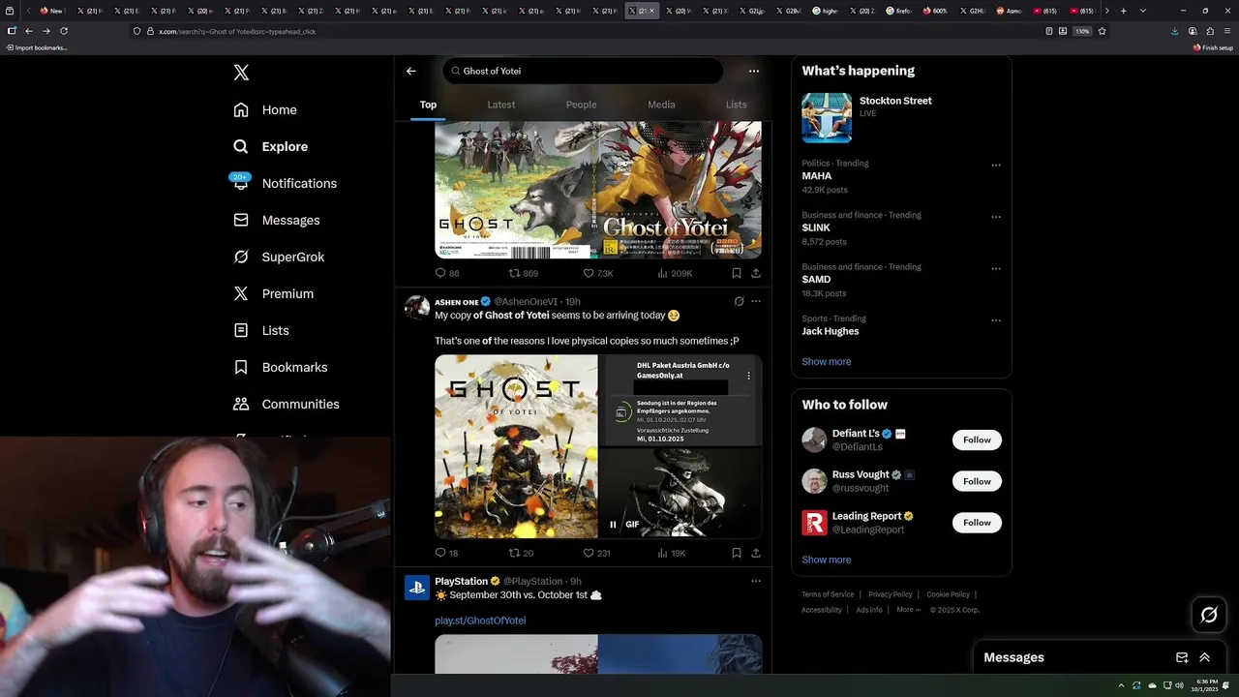
Task: Open a new browser tab with plus
Action: (x=1123, y=11)
